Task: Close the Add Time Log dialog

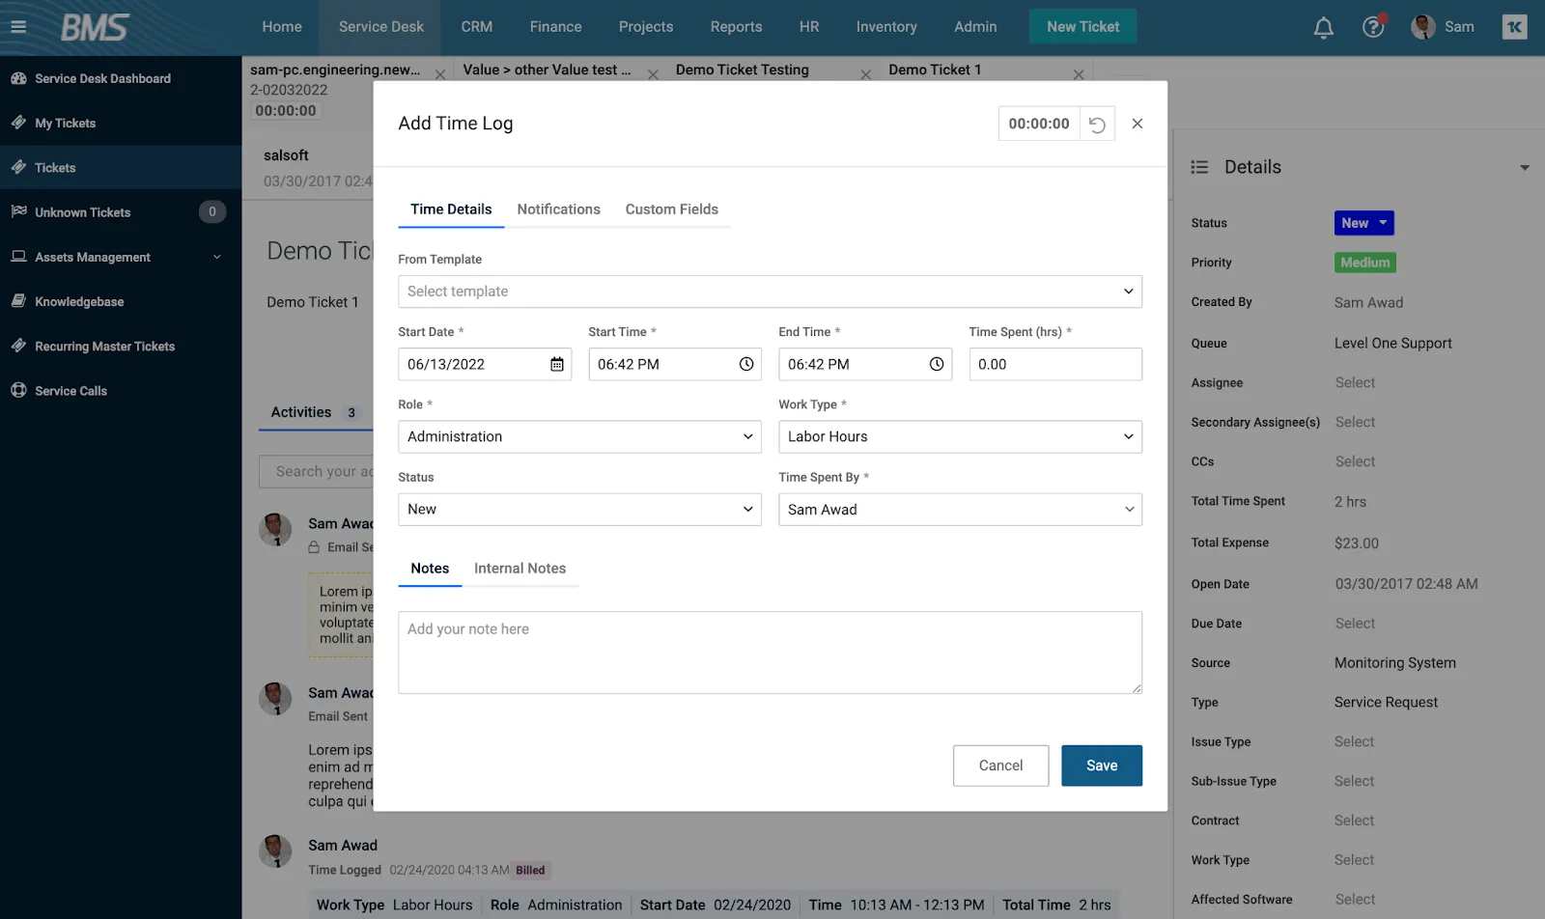Action: click(x=1138, y=124)
